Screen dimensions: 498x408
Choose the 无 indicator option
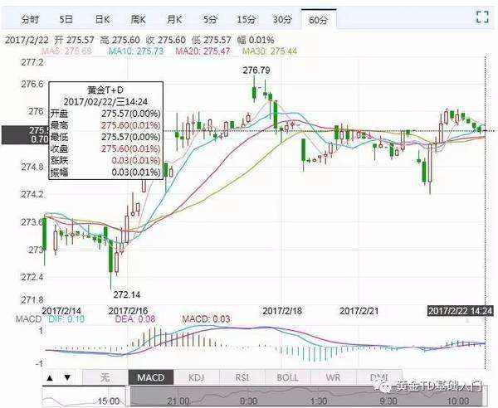click(105, 377)
